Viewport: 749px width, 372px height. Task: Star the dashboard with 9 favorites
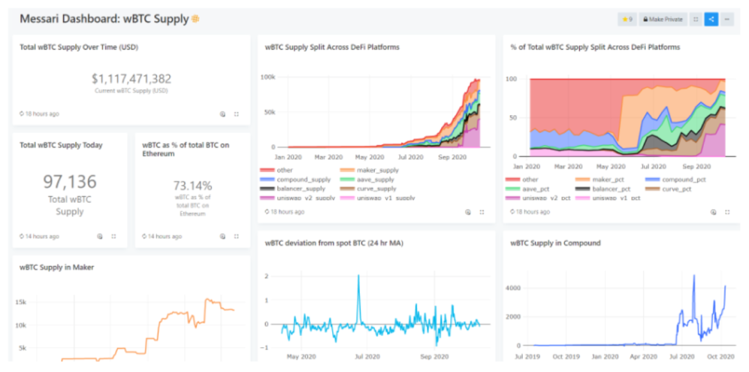point(626,19)
